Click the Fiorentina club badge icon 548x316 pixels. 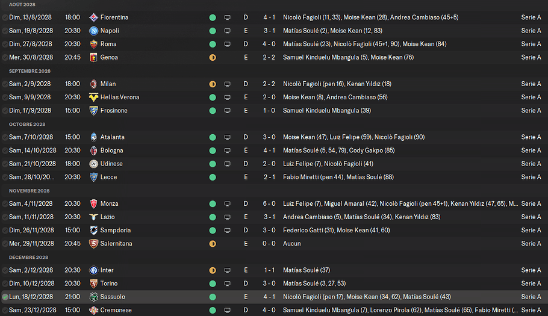coord(93,17)
